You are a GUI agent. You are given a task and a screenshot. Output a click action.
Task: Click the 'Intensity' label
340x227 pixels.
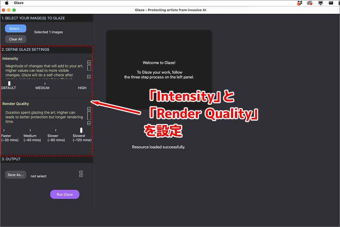10,59
